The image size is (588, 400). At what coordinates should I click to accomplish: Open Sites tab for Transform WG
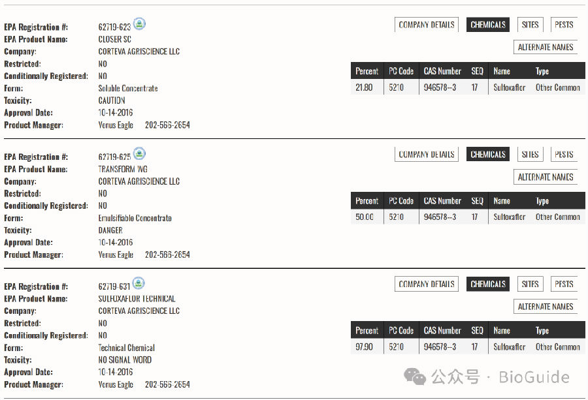[x=530, y=154]
